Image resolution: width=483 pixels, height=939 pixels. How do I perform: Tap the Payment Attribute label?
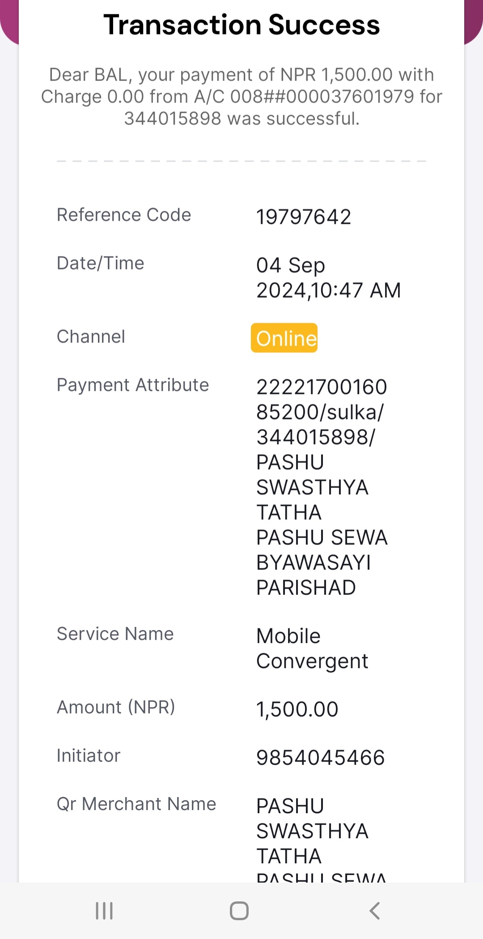point(133,385)
